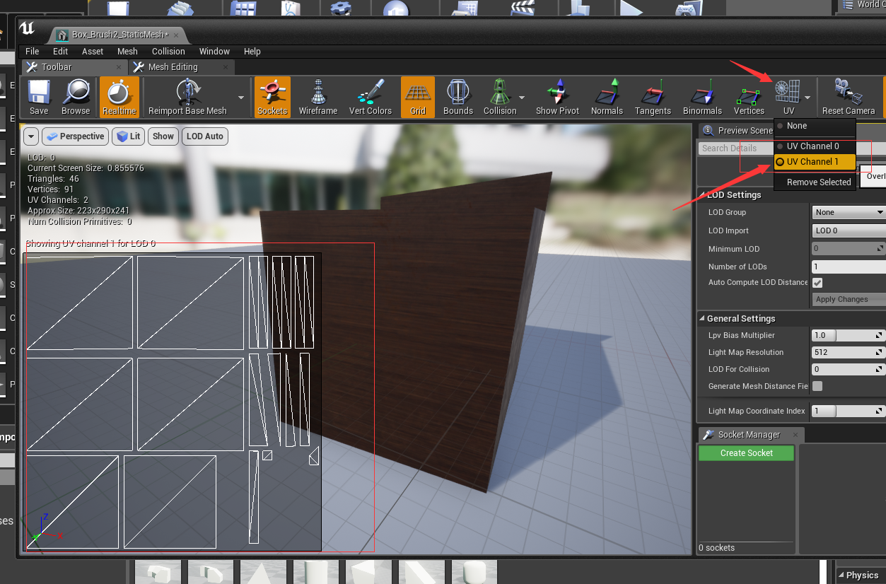Toggle the Realtime button
This screenshot has width=886, height=584.
119,97
